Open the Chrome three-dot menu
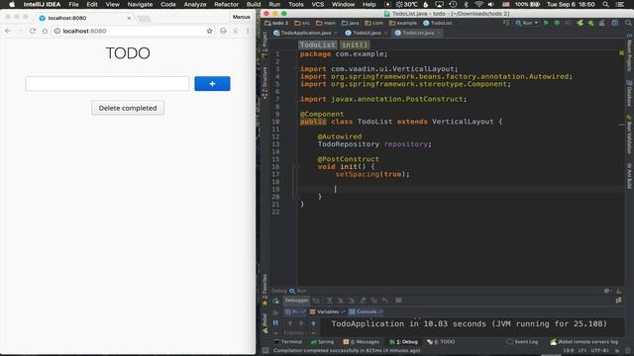The image size is (634, 356). tap(248, 31)
